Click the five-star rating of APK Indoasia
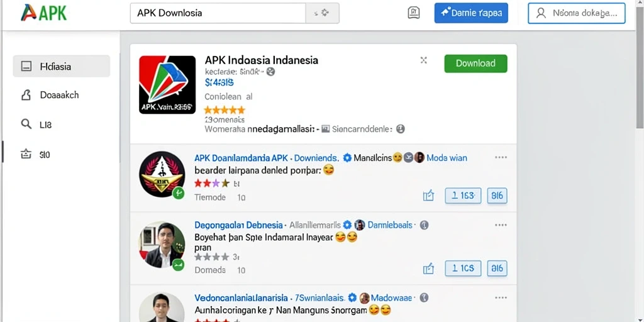Image resolution: width=644 pixels, height=322 pixels. 225,109
